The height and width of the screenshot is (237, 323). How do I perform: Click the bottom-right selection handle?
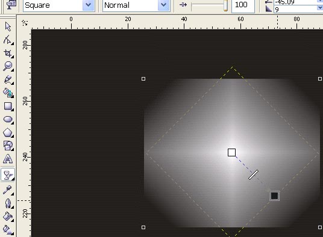320,227
